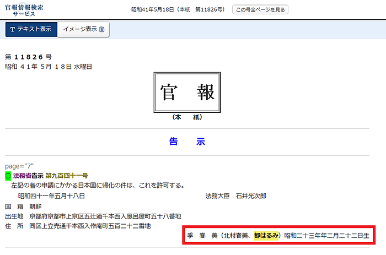Click the T icon on テキスト表示
Viewport: 386px width, 255px height.
pyautogui.click(x=13, y=29)
